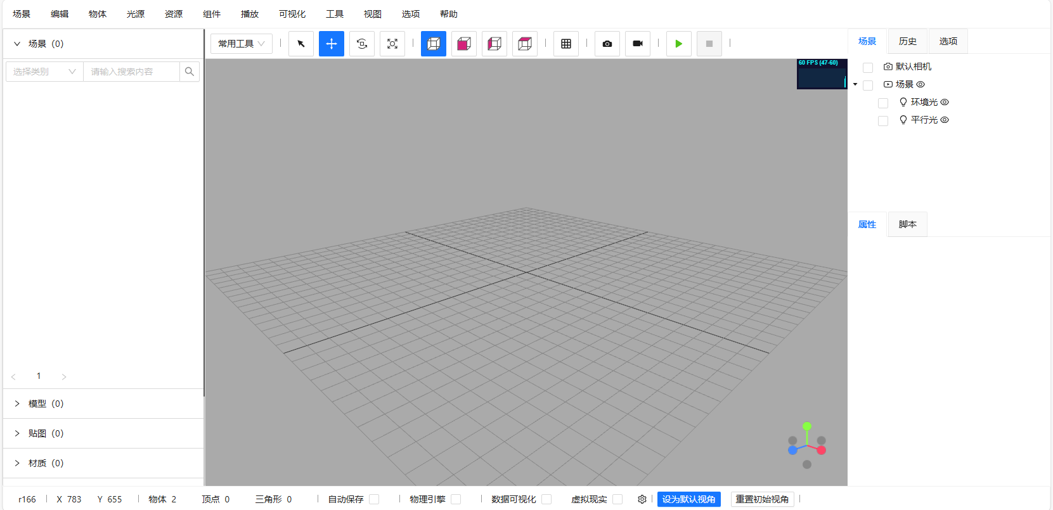Viewport: 1053px width, 510px height.
Task: Select the rotate tool
Action: coord(362,44)
